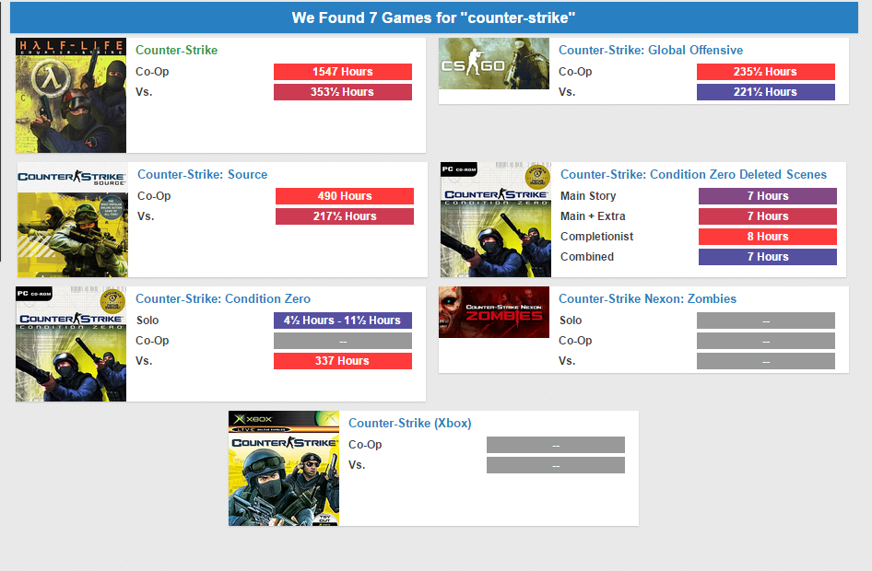
Task: Click the Main Story label
Action: [588, 196]
